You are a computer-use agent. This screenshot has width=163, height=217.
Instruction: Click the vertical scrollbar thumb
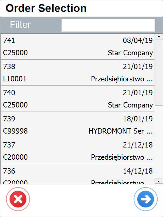tap(159, 73)
